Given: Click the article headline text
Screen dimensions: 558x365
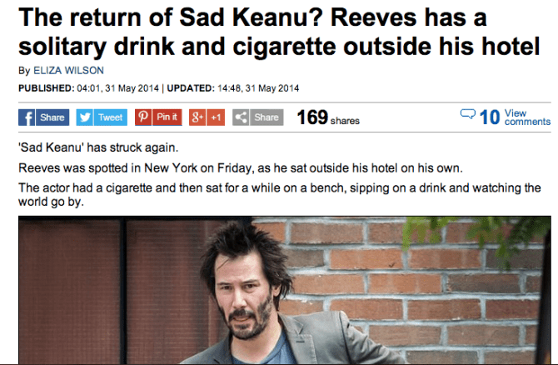Looking at the screenshot, I should (279, 32).
